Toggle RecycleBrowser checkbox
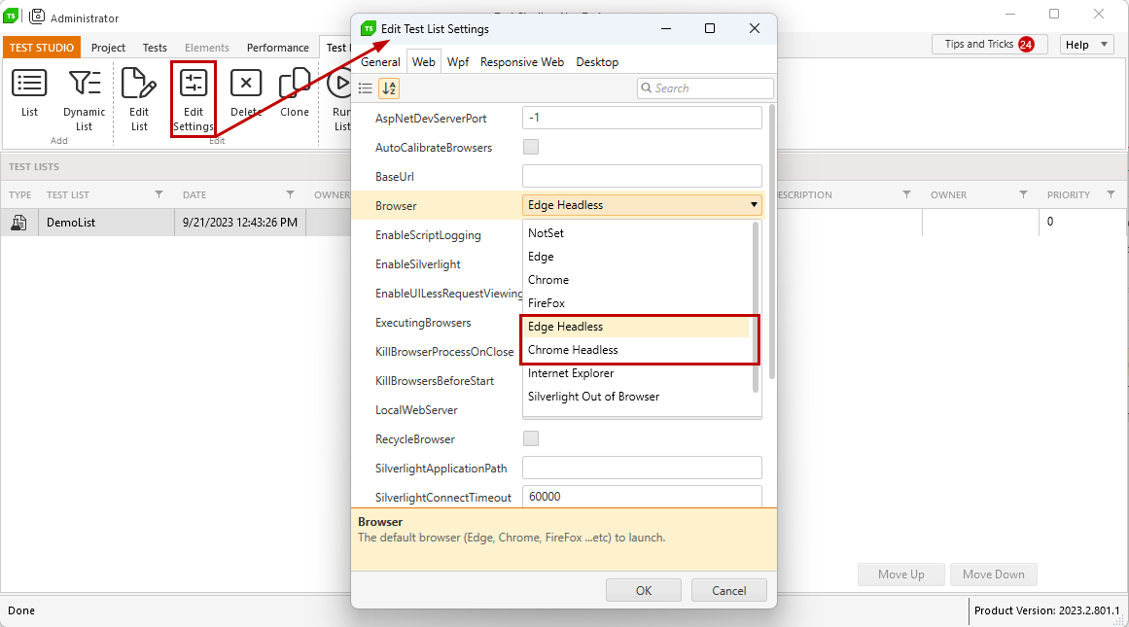 [x=531, y=438]
